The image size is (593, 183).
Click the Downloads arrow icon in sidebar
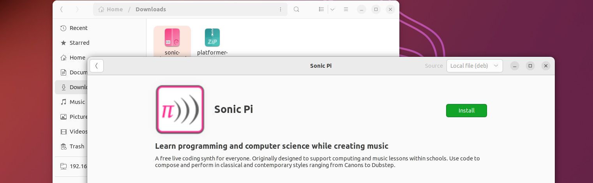[x=63, y=87]
